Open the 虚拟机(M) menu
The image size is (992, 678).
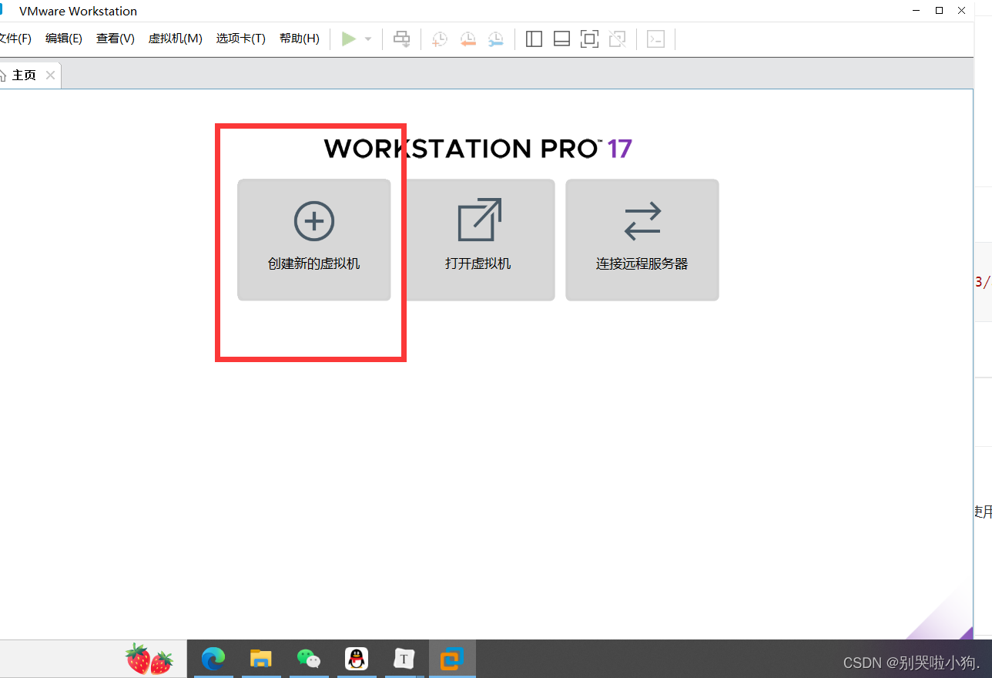pyautogui.click(x=176, y=39)
